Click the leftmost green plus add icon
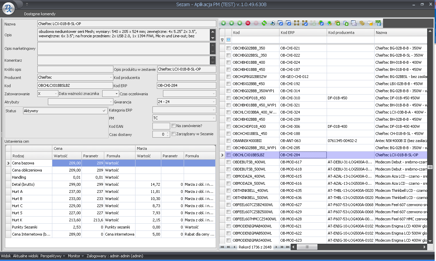 click(x=223, y=23)
